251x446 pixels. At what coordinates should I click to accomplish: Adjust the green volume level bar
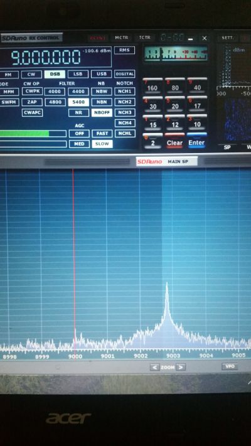click(33, 134)
